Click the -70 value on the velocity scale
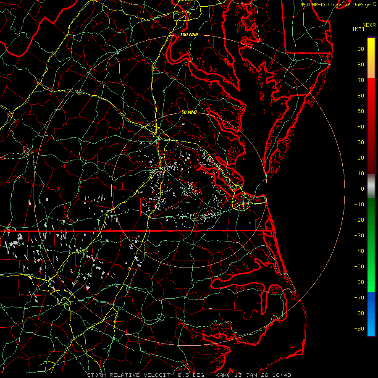The width and height of the screenshot is (378, 378). 359,298
